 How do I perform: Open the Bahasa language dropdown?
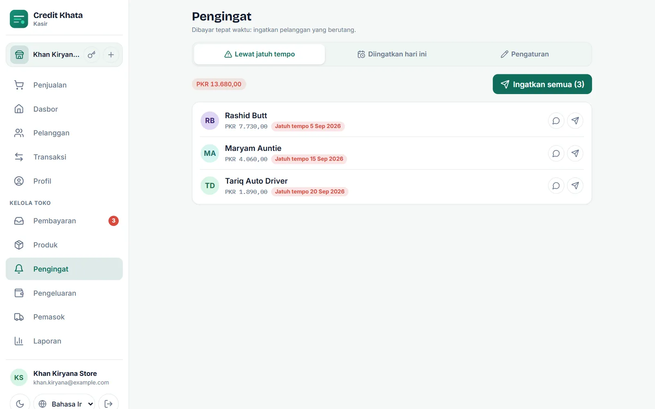tap(64, 404)
